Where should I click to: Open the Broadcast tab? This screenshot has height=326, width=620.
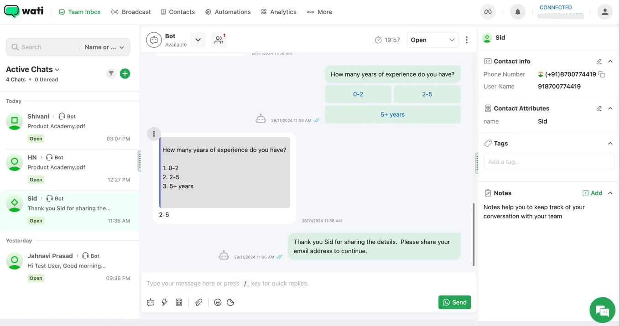pyautogui.click(x=131, y=12)
